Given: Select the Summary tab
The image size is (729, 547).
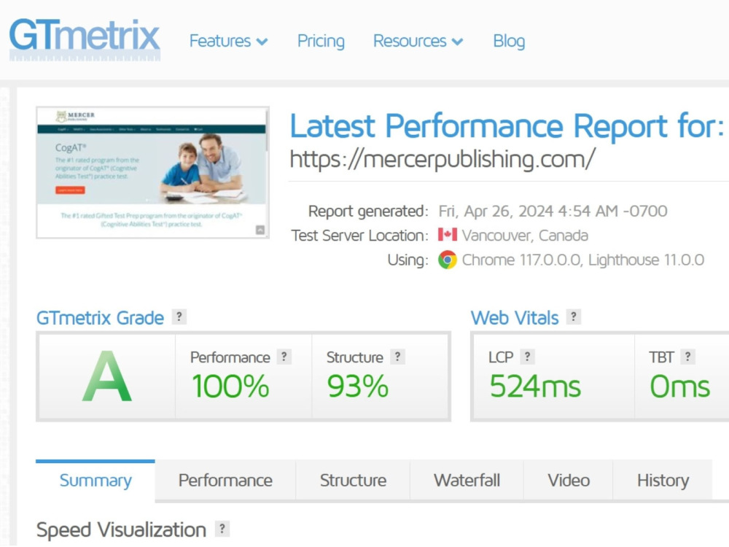Looking at the screenshot, I should (95, 481).
